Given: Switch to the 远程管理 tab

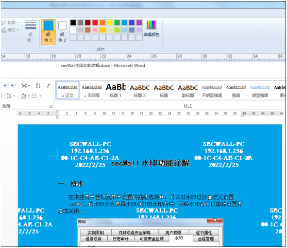Looking at the screenshot, I should coord(206,239).
